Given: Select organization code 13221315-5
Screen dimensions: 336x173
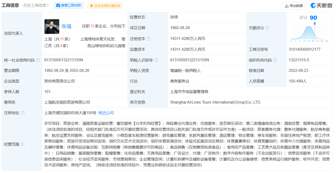Looking at the screenshot, I should click(299, 60).
